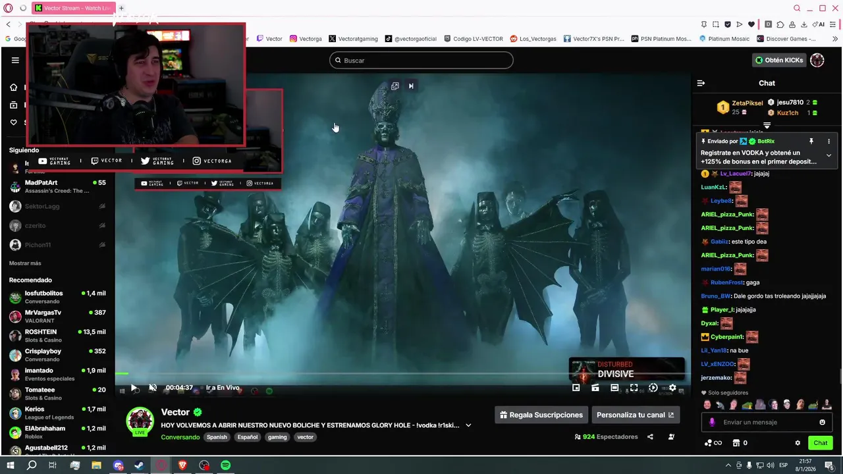Expand the stream title chevron
The image size is (843, 474).
pos(468,425)
